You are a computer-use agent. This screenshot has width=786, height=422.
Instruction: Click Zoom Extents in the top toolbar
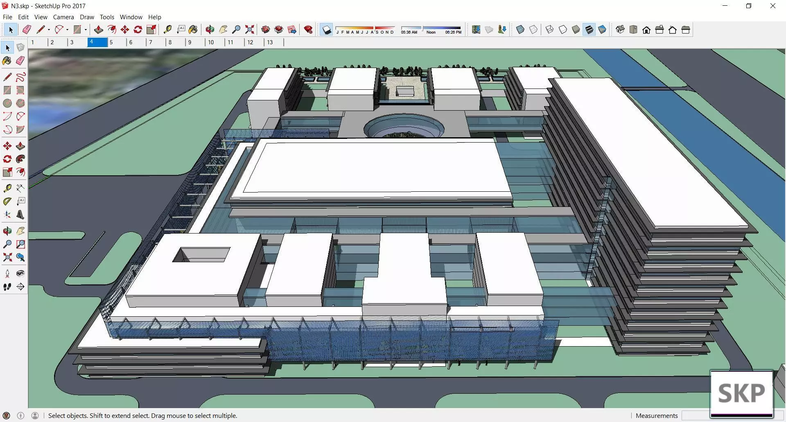249,29
